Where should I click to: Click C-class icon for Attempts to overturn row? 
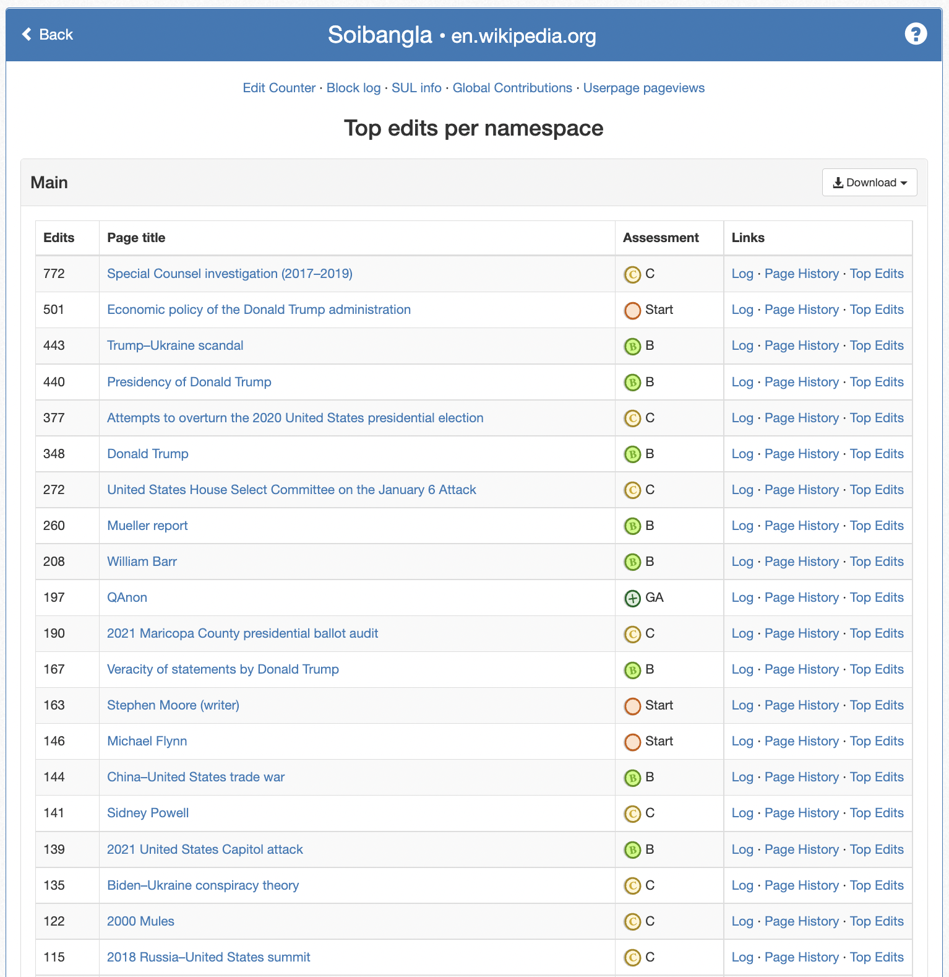632,419
